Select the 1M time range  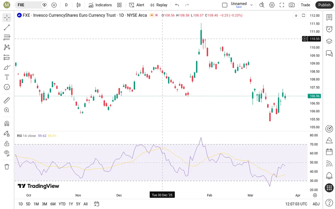point(36,204)
